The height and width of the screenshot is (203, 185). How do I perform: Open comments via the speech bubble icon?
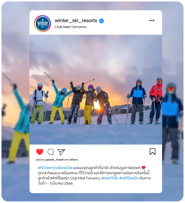coord(51,152)
